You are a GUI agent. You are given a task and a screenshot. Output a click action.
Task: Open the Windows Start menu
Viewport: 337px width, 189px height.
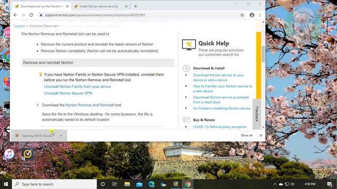[x=6, y=184]
